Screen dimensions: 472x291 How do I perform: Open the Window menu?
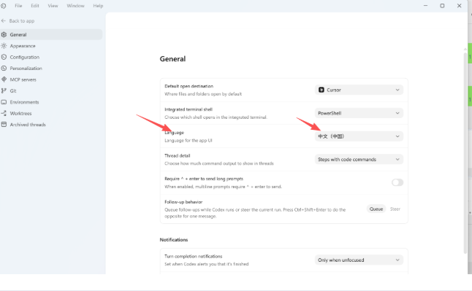coord(75,6)
